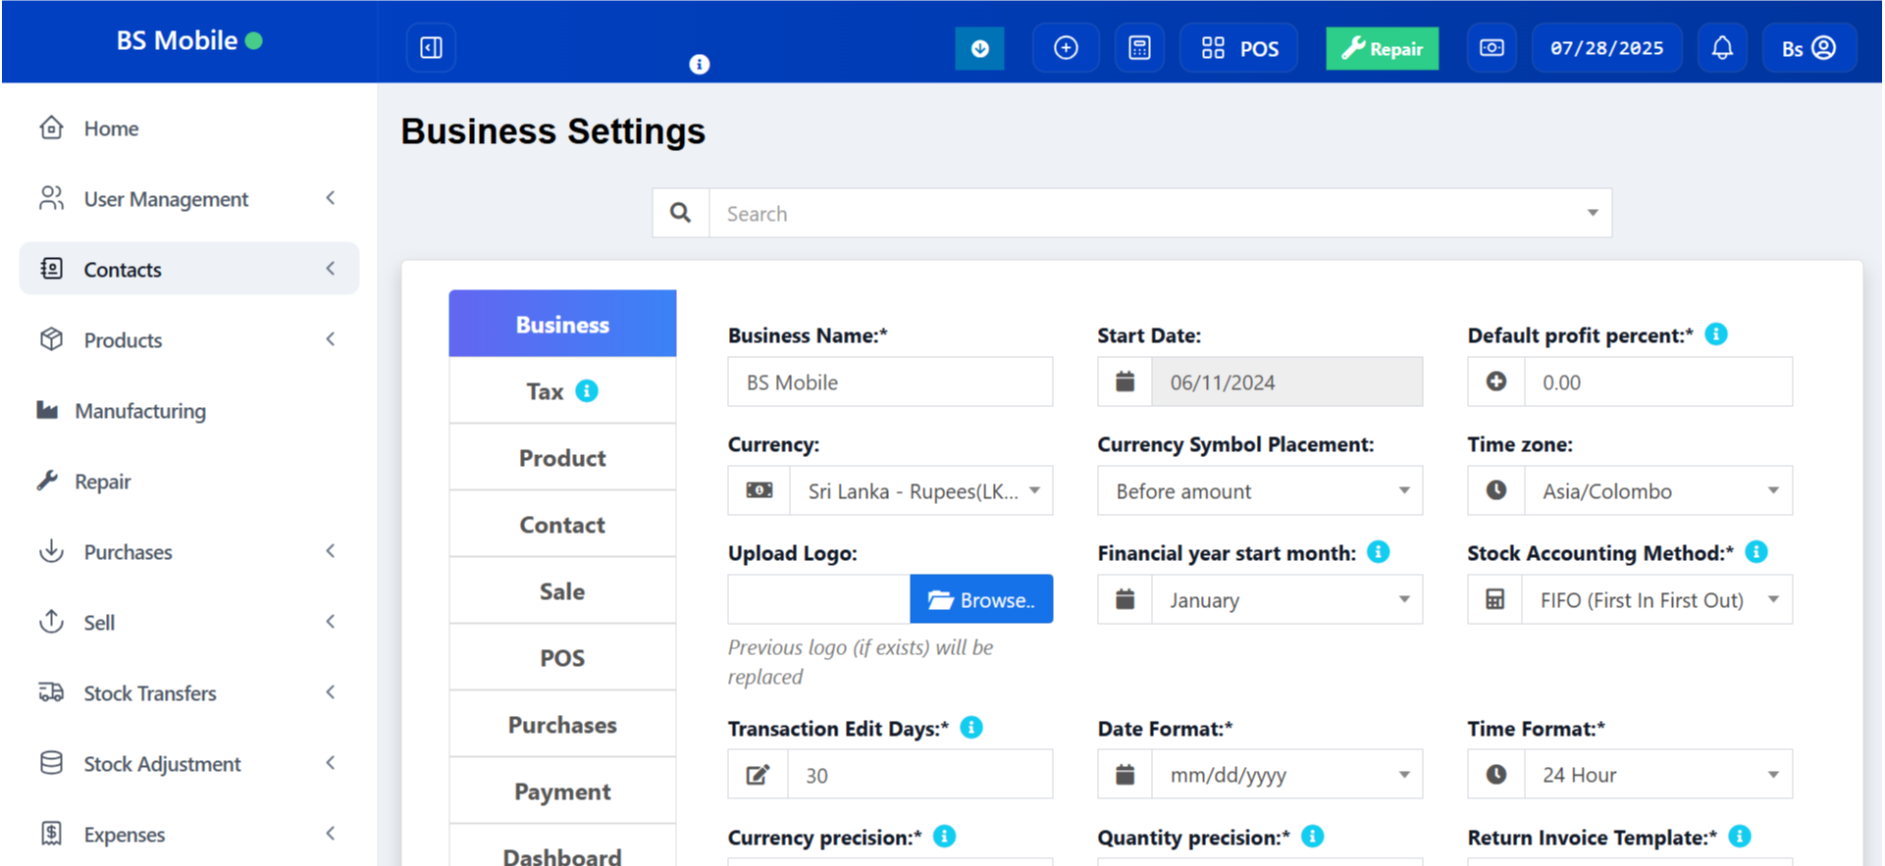Click the notification bell icon
The width and height of the screenshot is (1885, 866).
click(x=1722, y=48)
